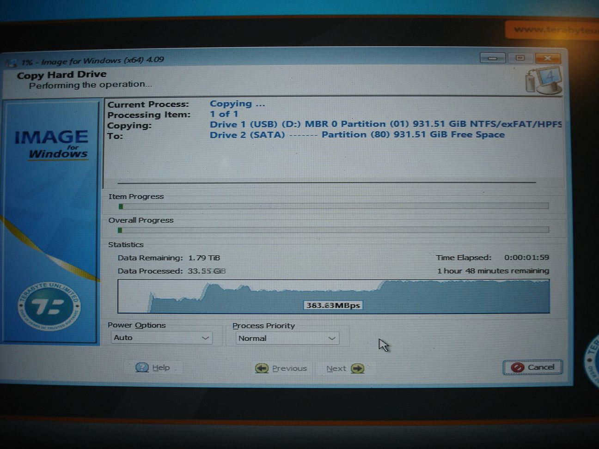Click the 'Time Elapsed:' label
Screen dimensions: 599x449
point(464,257)
